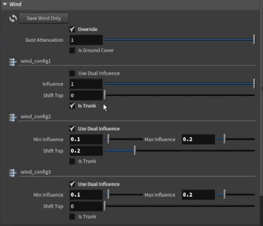Image resolution: width=263 pixels, height=226 pixels.
Task: Enable the Is Ground Cover checkbox
Action: (x=72, y=50)
